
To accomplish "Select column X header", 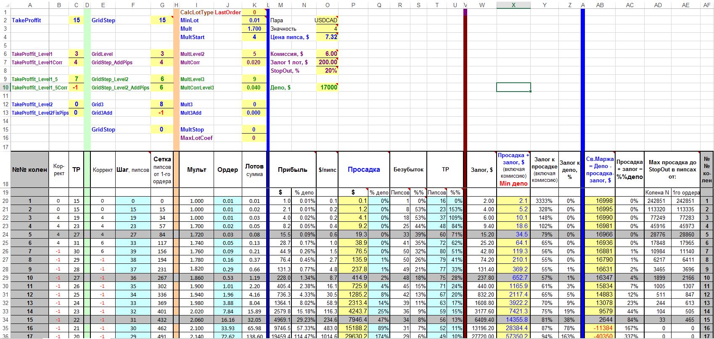I will coord(513,5).
